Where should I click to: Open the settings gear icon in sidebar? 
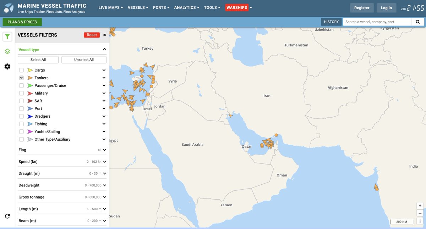click(7, 66)
